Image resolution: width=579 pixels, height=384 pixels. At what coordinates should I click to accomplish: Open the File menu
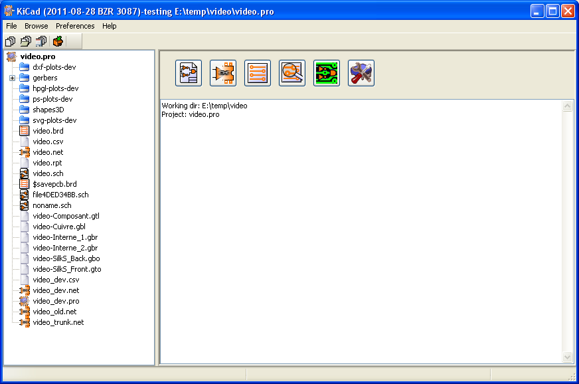(11, 26)
